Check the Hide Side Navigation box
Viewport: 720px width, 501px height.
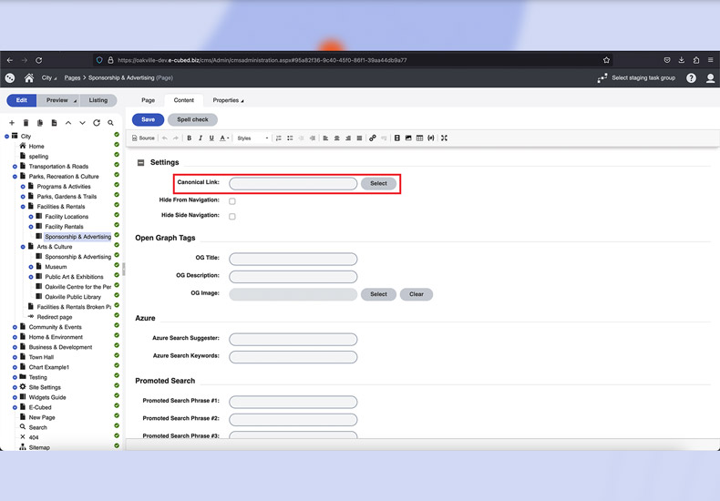click(x=232, y=216)
